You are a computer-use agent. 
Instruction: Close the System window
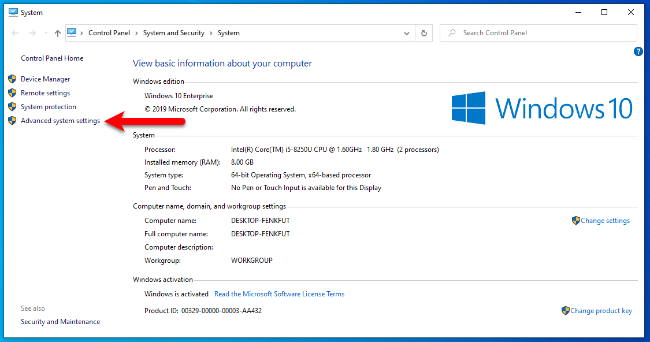(630, 13)
